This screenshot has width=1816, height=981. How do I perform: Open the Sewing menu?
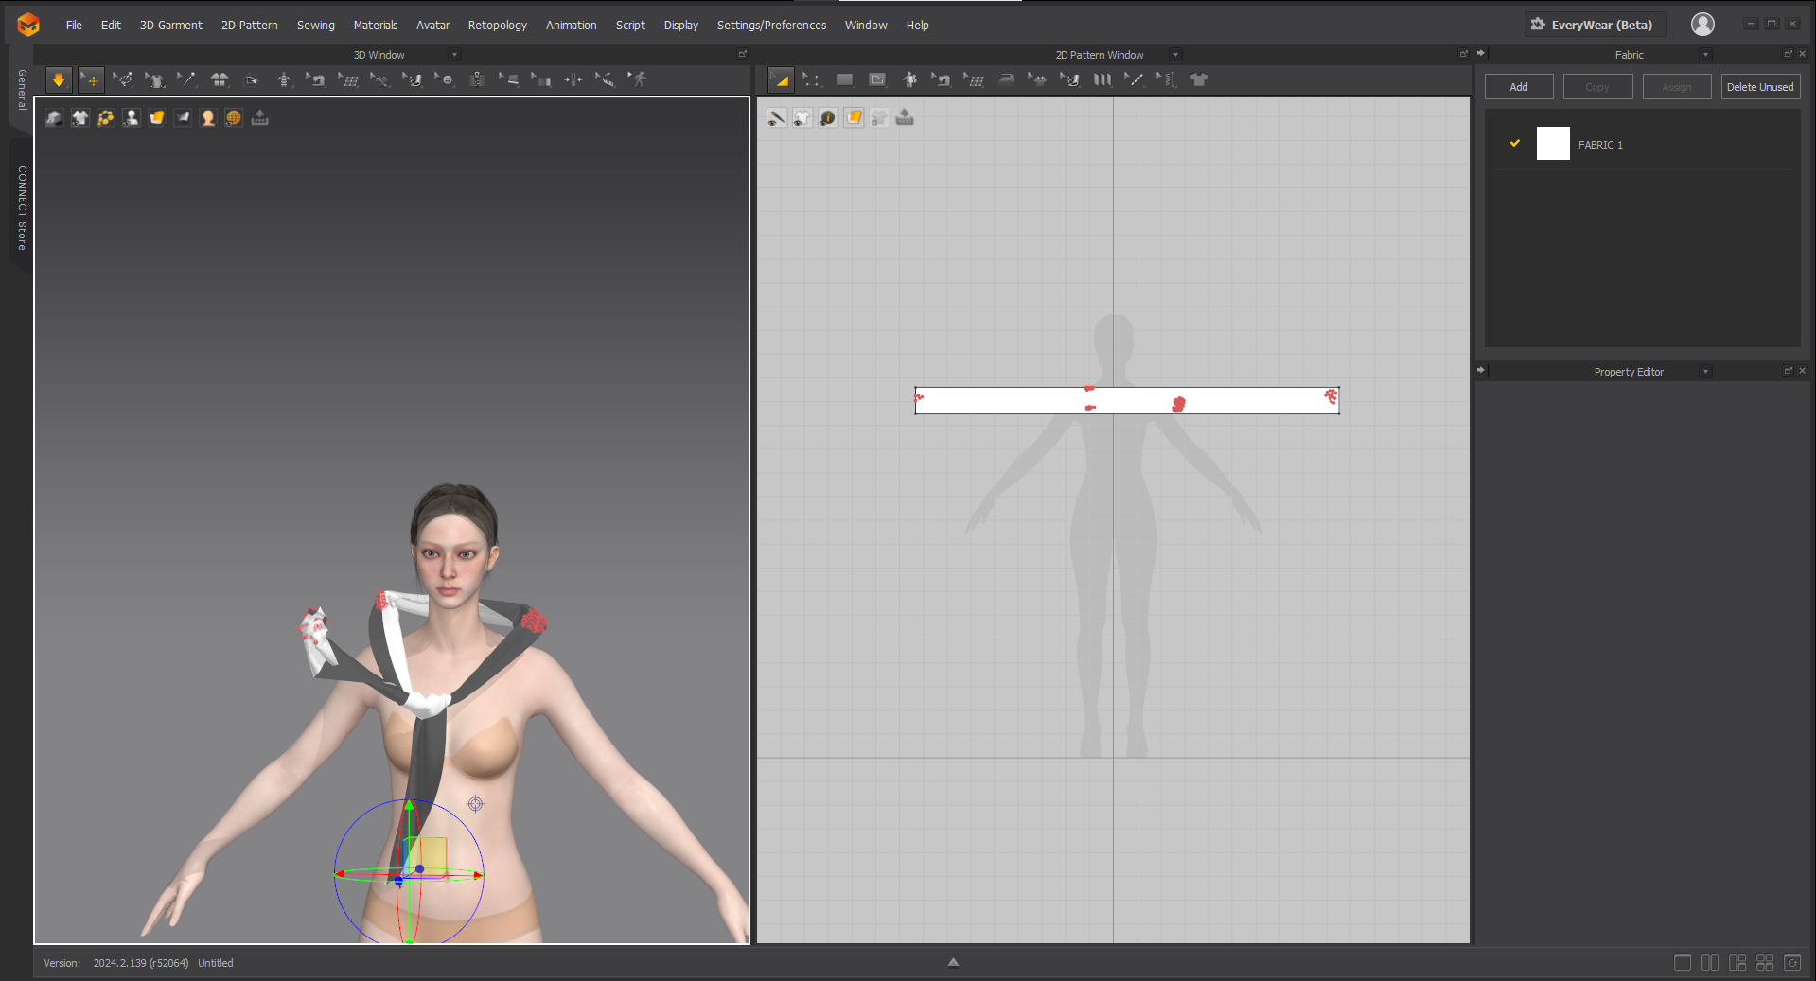tap(316, 26)
